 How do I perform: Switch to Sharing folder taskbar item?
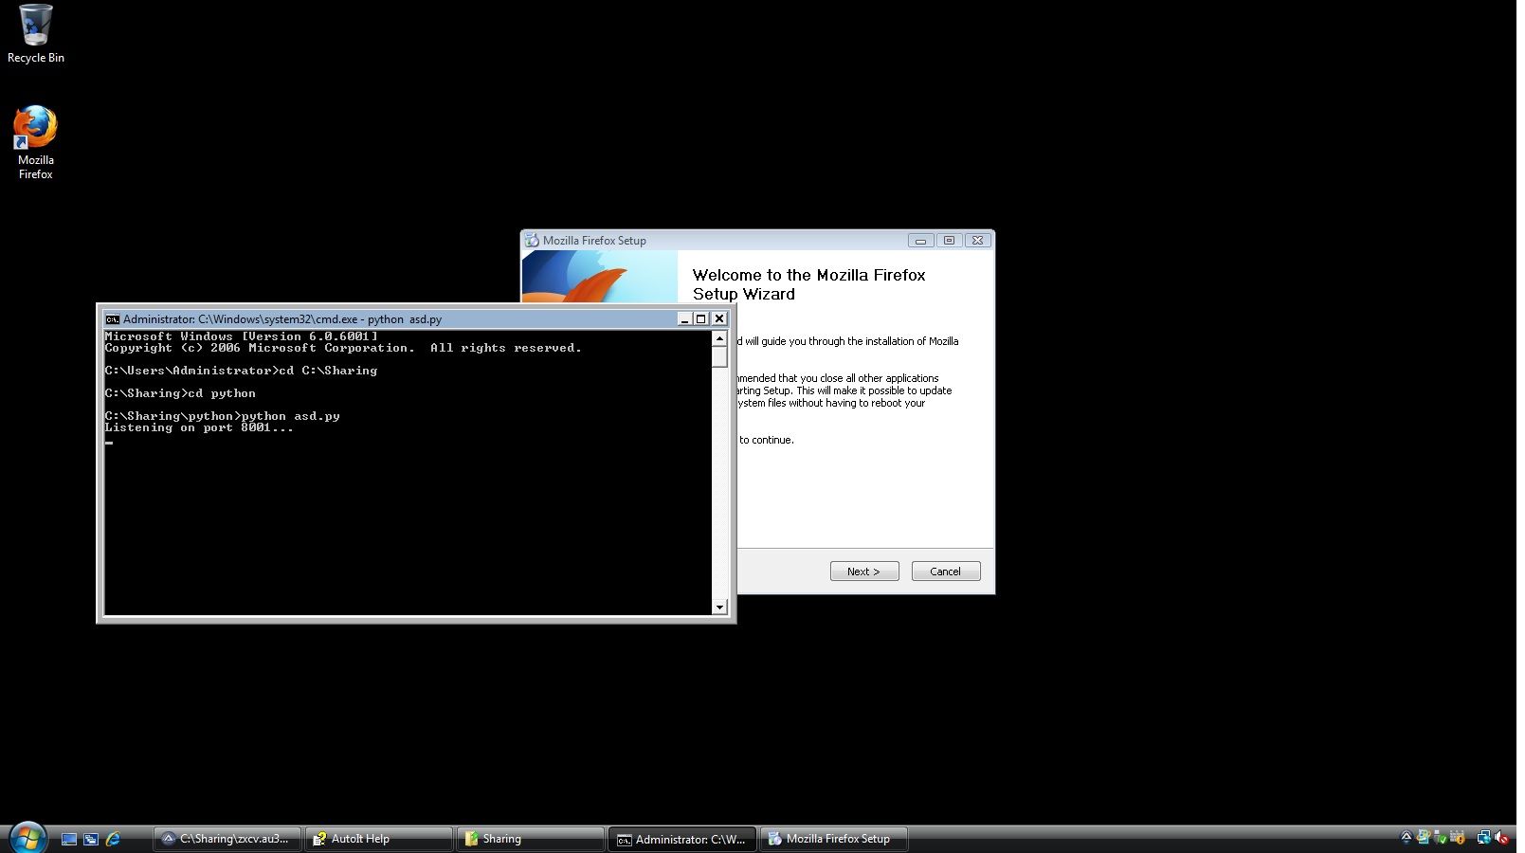tap(530, 839)
